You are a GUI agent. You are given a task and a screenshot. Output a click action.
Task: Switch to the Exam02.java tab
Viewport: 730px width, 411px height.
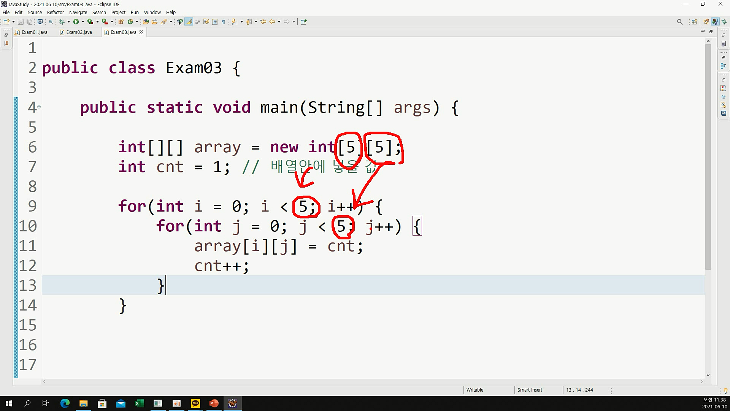click(79, 32)
